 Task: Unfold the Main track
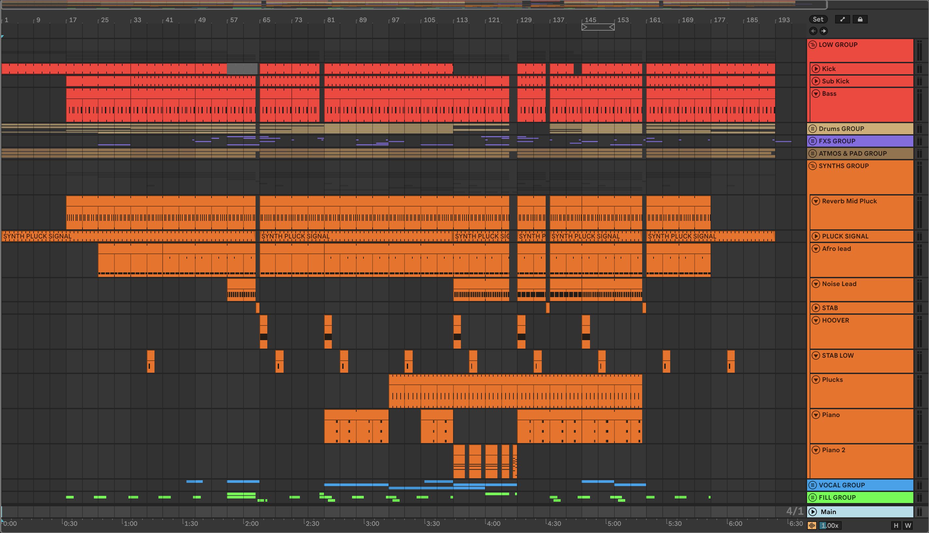click(813, 512)
